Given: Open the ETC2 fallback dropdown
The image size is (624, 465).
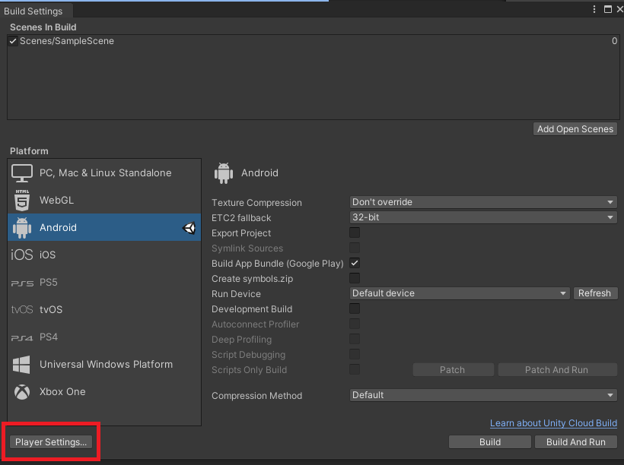Looking at the screenshot, I should point(483,217).
